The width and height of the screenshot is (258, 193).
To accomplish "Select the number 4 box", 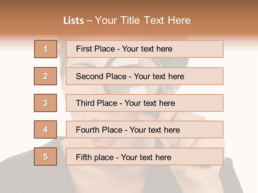I will coord(45,130).
